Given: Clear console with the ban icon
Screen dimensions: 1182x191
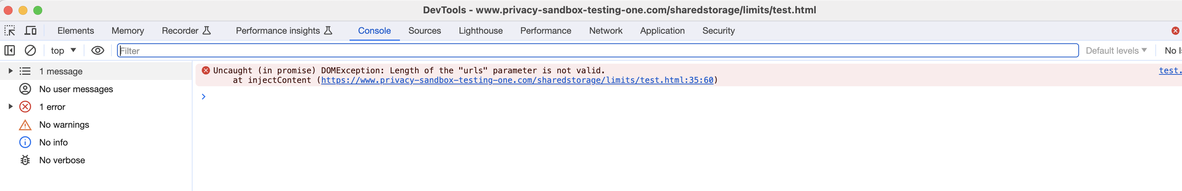Looking at the screenshot, I should pyautogui.click(x=30, y=50).
